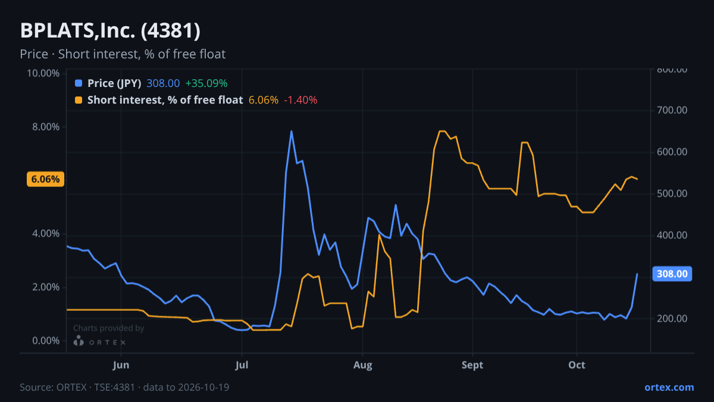Screen dimensions: 714x402
Task: Click the subtitle Price · Short interest, % of free float
Action: pyautogui.click(x=123, y=54)
